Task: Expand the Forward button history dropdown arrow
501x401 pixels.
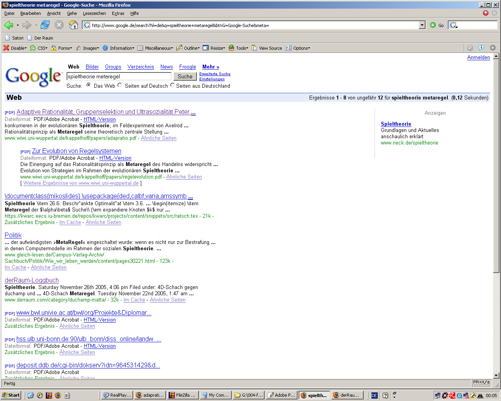Action: click(36, 25)
